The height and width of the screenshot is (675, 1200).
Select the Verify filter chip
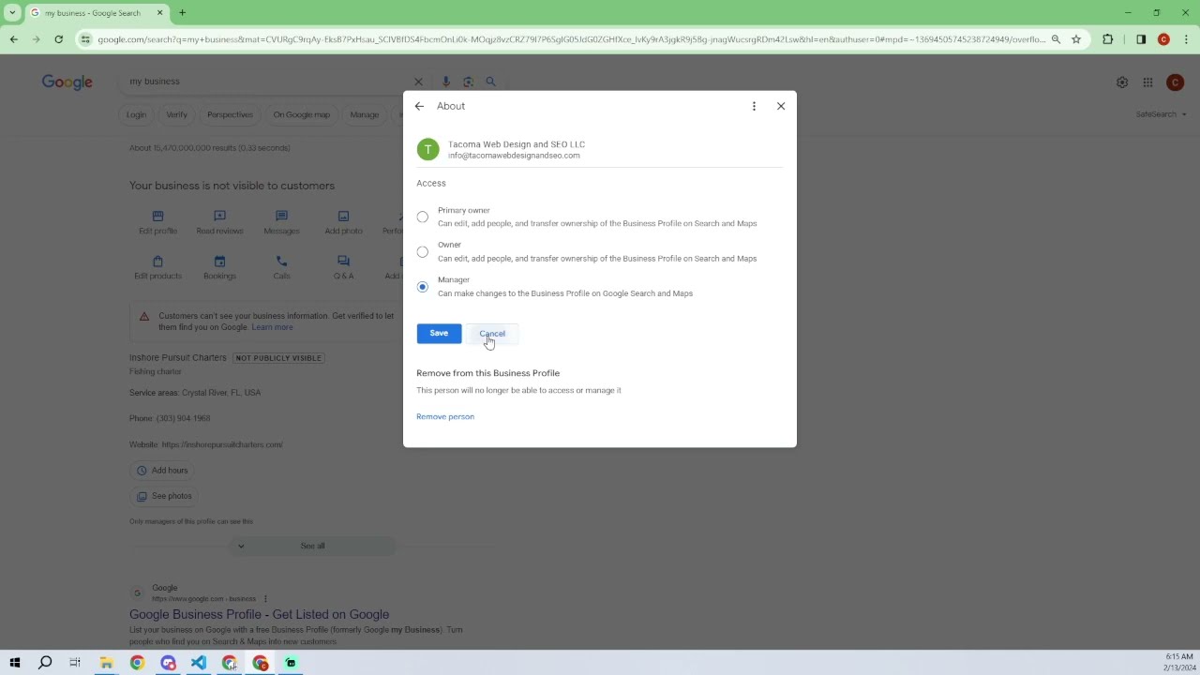[x=176, y=114]
